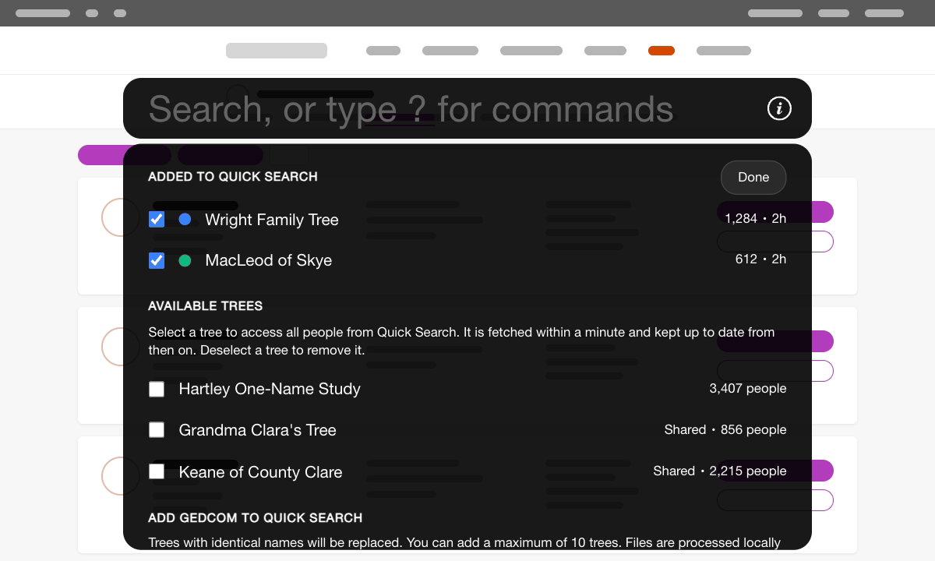Select the 'MacLeod of Skye' label
The width and height of the screenshot is (935, 561).
click(x=269, y=260)
